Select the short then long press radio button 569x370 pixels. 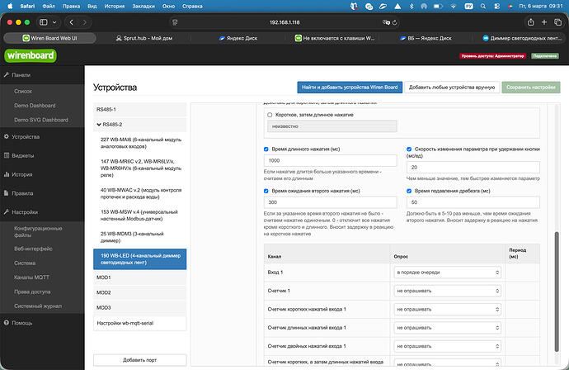tap(270, 115)
